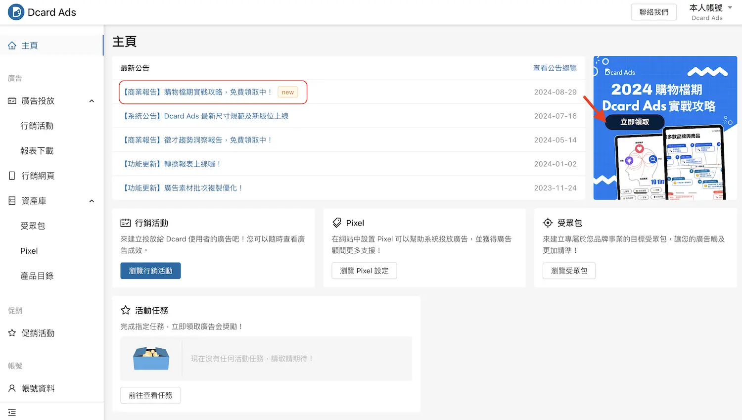Click the 聯絡我們 button
The image size is (742, 420).
coord(653,12)
